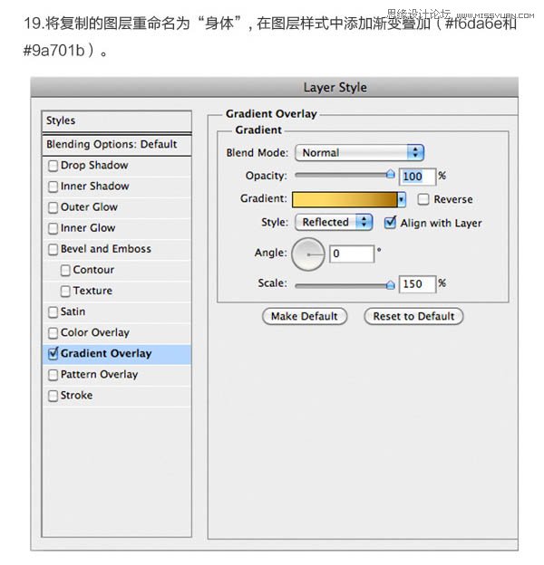This screenshot has width=544, height=565.
Task: Check the Color Overlay checkbox
Action: click(53, 333)
